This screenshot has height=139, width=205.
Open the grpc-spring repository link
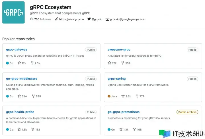[117, 79]
